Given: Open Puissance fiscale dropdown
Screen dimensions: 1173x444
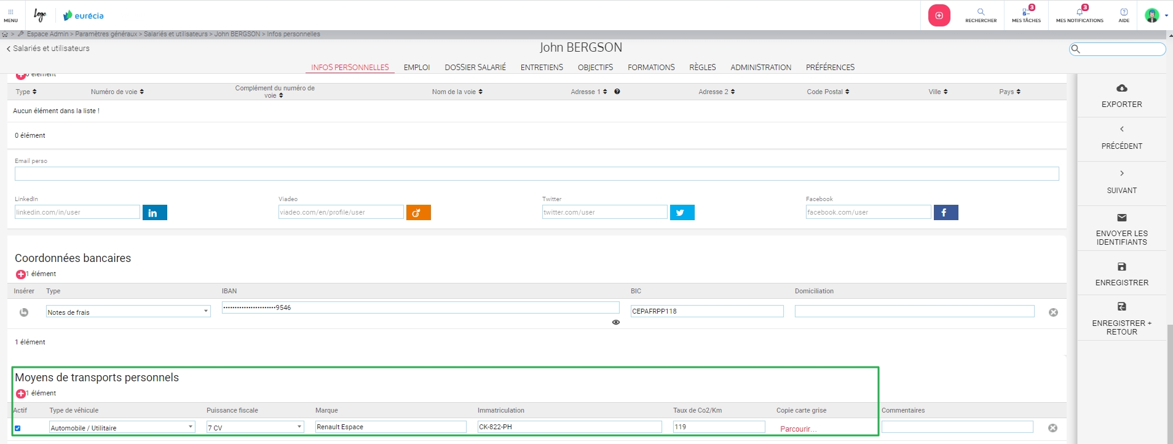Looking at the screenshot, I should [x=255, y=427].
